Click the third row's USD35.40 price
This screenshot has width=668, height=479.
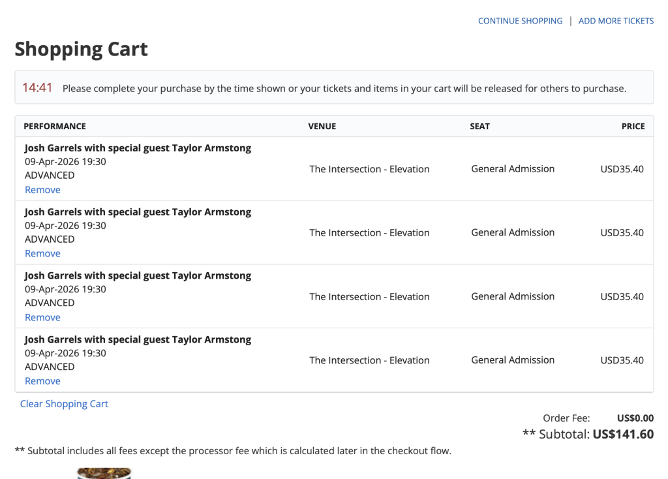pyautogui.click(x=622, y=297)
